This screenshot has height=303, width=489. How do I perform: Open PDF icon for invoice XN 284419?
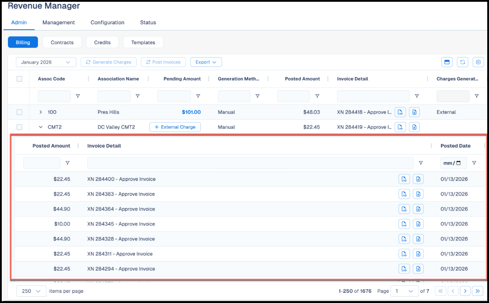(400, 127)
